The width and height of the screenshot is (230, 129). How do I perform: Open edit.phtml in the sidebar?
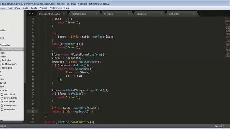tap(9, 102)
